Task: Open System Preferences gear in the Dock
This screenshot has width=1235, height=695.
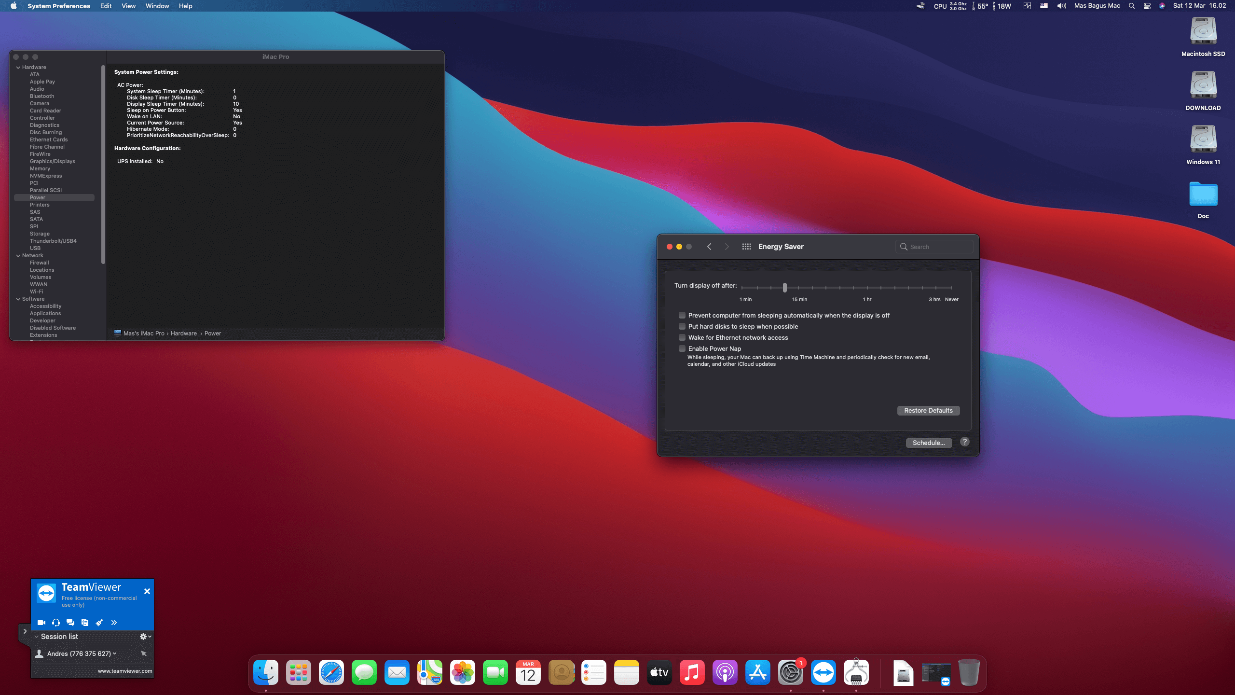Action: click(x=790, y=673)
